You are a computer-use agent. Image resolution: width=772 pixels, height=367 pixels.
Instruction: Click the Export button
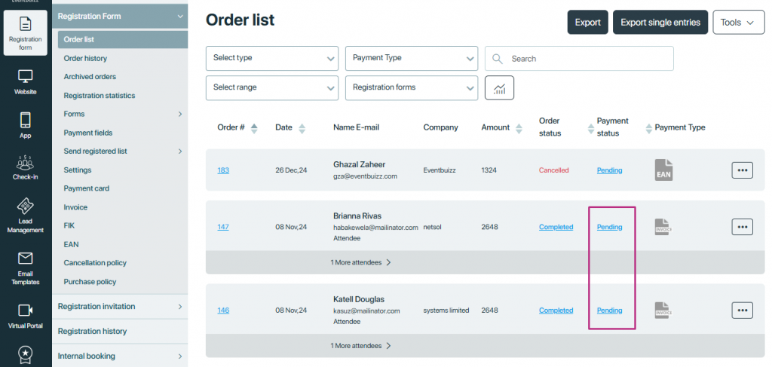[x=588, y=23]
